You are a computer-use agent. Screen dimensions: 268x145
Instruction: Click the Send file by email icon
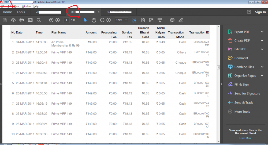(30, 20)
